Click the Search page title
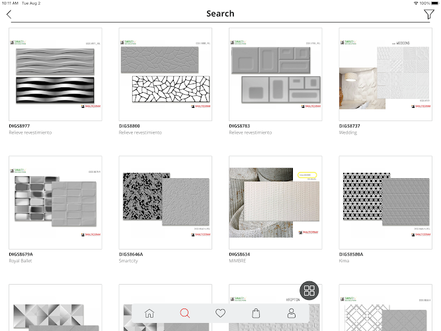The image size is (441, 331). [x=220, y=13]
